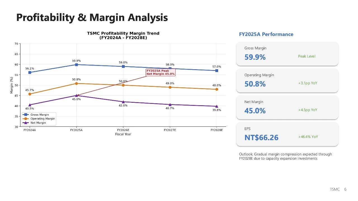Click the 40.5% Net Margin FY2024A triangle
358x201 pixels.
[x=30, y=105]
